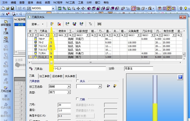Viewport: 190px width, 121px height.
Task: Click the 状况 header in NC program panel
Action: coord(20,25)
